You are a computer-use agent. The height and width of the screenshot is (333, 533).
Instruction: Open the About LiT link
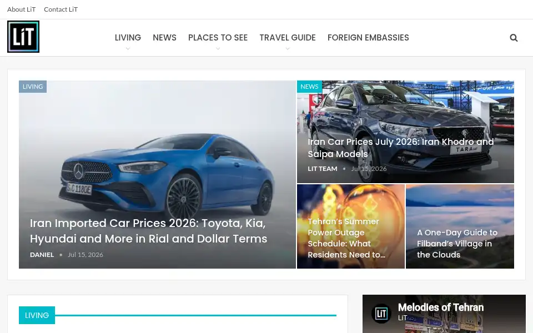22,9
